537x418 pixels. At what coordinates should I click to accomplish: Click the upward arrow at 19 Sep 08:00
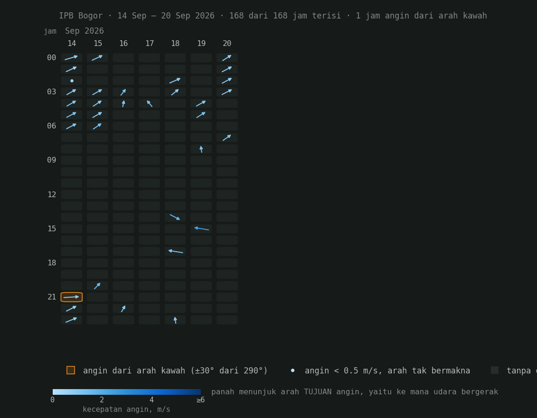point(201,149)
